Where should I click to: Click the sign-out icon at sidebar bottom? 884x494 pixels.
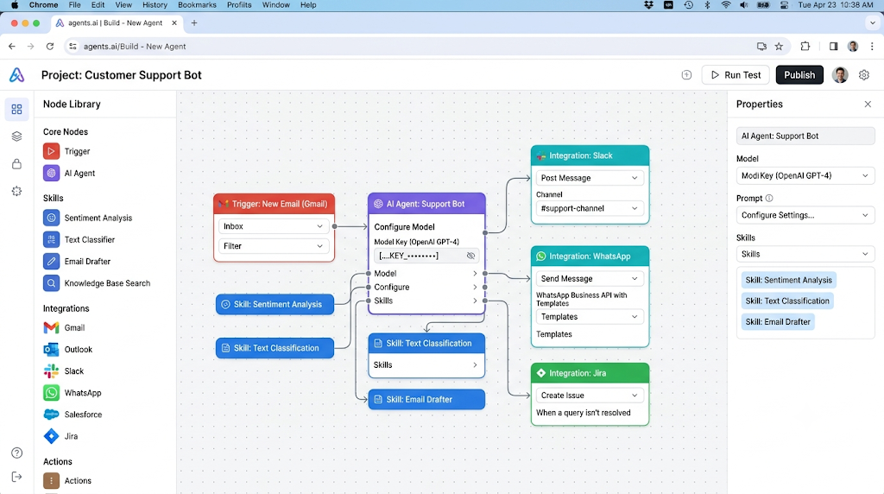[17, 477]
